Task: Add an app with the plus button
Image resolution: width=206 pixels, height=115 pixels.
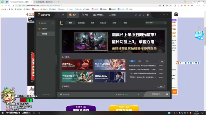Action: [x=53, y=23]
